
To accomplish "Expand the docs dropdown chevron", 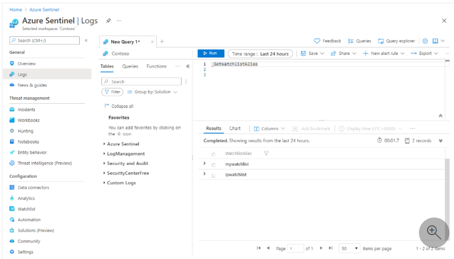I will pos(443,41).
